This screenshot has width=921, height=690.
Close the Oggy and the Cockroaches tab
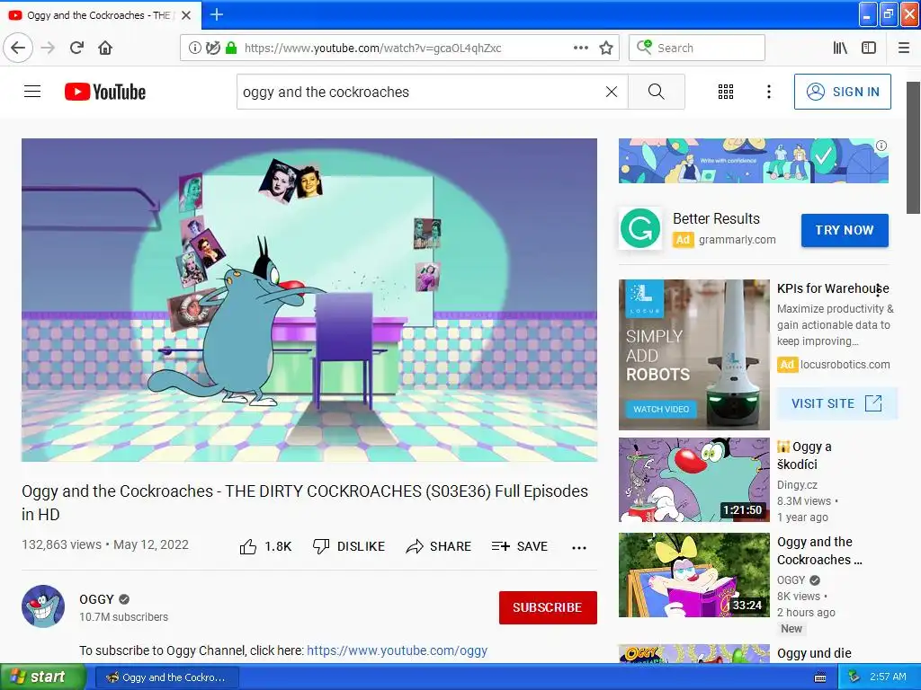(x=186, y=15)
